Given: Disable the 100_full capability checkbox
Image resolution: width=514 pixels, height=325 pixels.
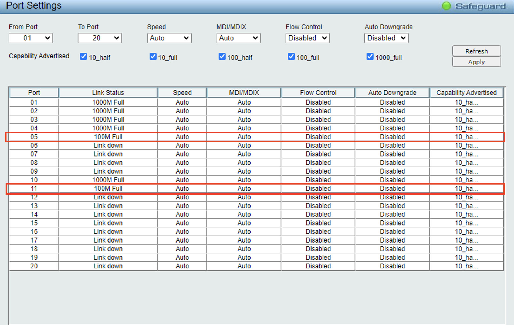Looking at the screenshot, I should [291, 57].
